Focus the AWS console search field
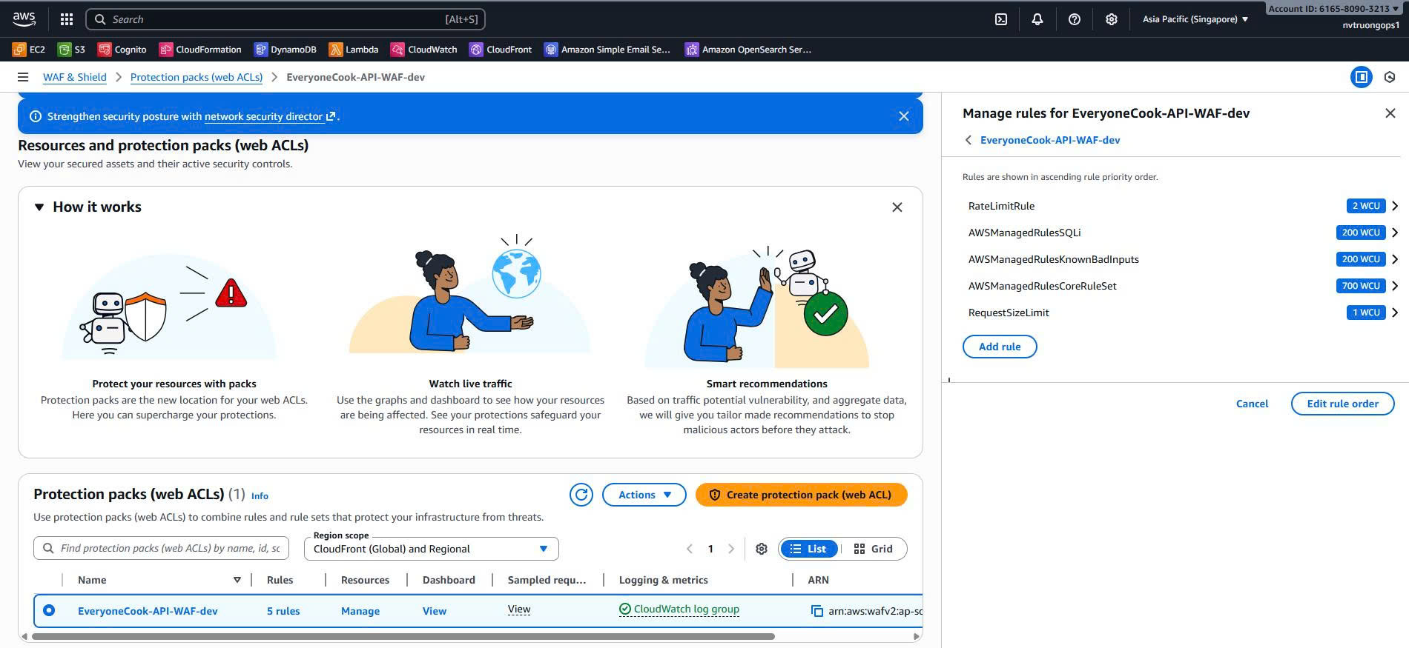This screenshot has width=1409, height=648. [286, 19]
